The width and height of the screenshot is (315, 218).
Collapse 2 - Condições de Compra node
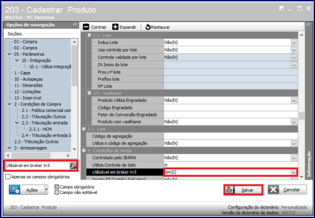tap(9, 104)
